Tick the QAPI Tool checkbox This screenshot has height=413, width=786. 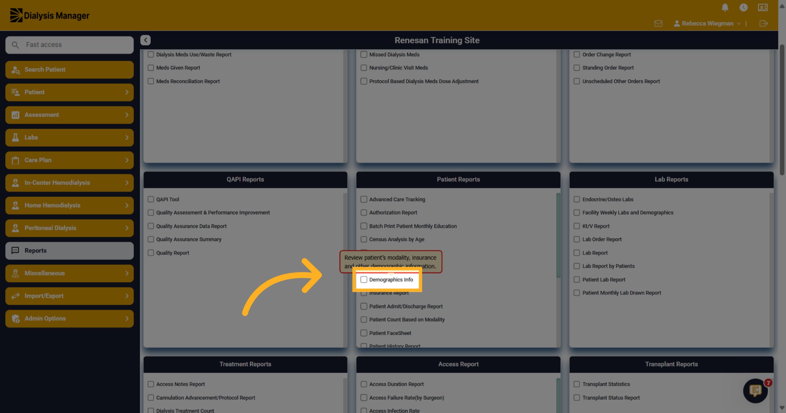[x=151, y=199]
